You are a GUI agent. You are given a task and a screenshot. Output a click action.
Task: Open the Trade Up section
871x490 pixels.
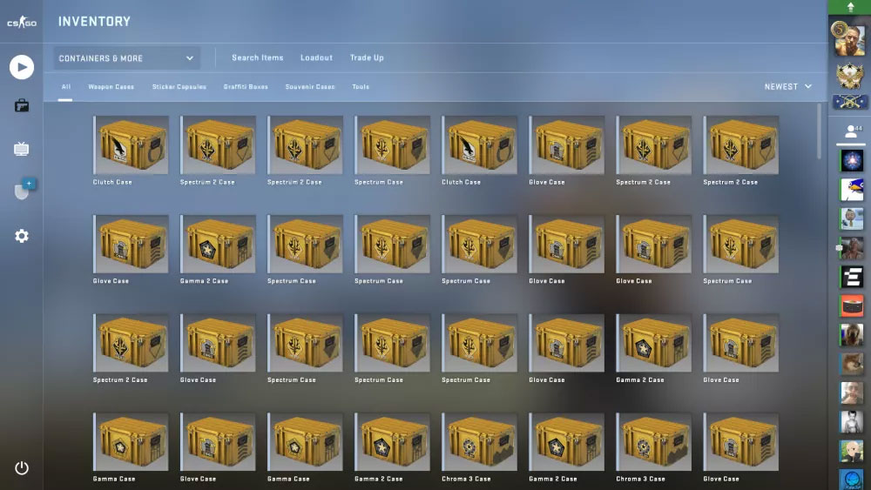pyautogui.click(x=367, y=57)
